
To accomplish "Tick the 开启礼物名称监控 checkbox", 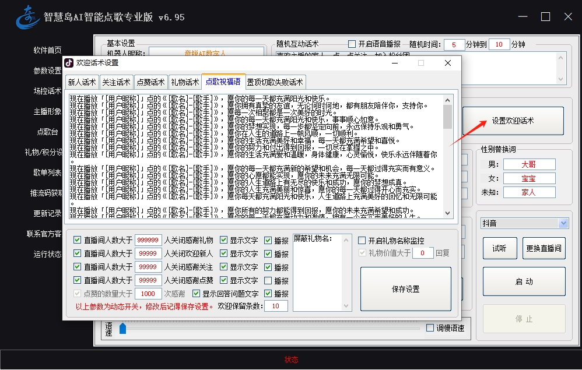I will pos(362,241).
